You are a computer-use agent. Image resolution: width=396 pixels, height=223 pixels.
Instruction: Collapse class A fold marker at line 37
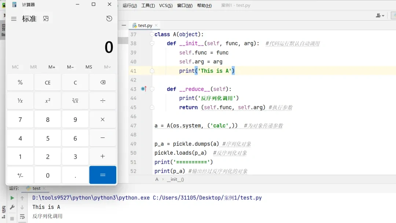(152, 34)
